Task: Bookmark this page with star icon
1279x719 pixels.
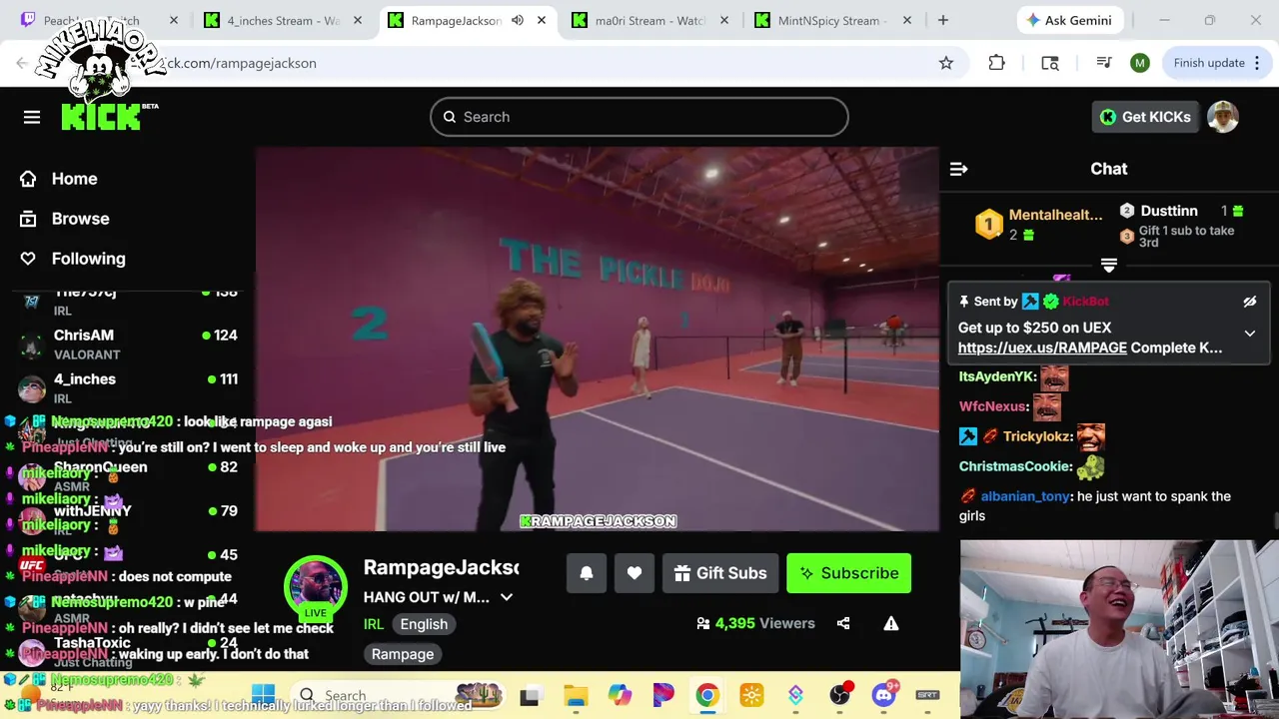Action: (x=946, y=63)
